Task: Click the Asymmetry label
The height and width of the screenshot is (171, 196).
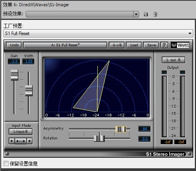Action: coord(53,129)
